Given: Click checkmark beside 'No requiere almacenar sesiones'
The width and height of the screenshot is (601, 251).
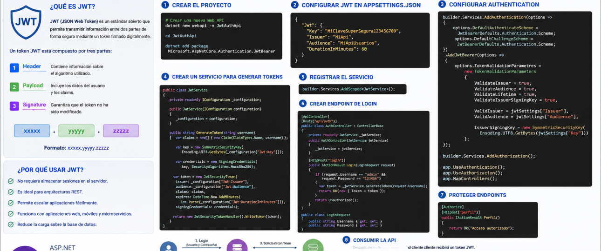Looking at the screenshot, I should [x=11, y=181].
